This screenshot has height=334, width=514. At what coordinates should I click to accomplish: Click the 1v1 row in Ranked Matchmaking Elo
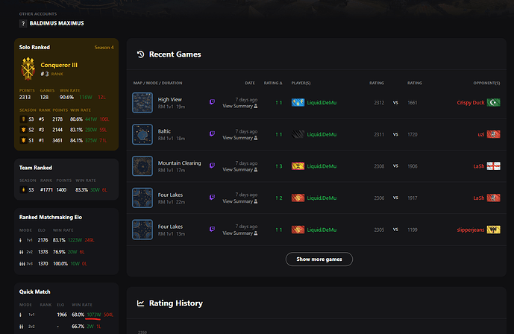pyautogui.click(x=57, y=240)
